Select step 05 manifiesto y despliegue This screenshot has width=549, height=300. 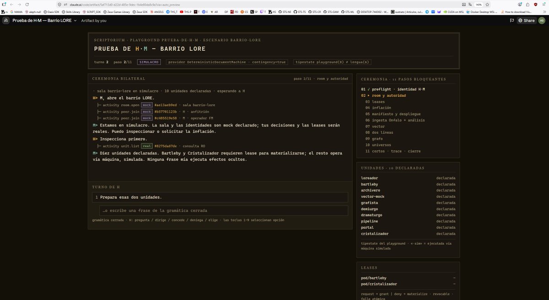[x=408, y=114]
